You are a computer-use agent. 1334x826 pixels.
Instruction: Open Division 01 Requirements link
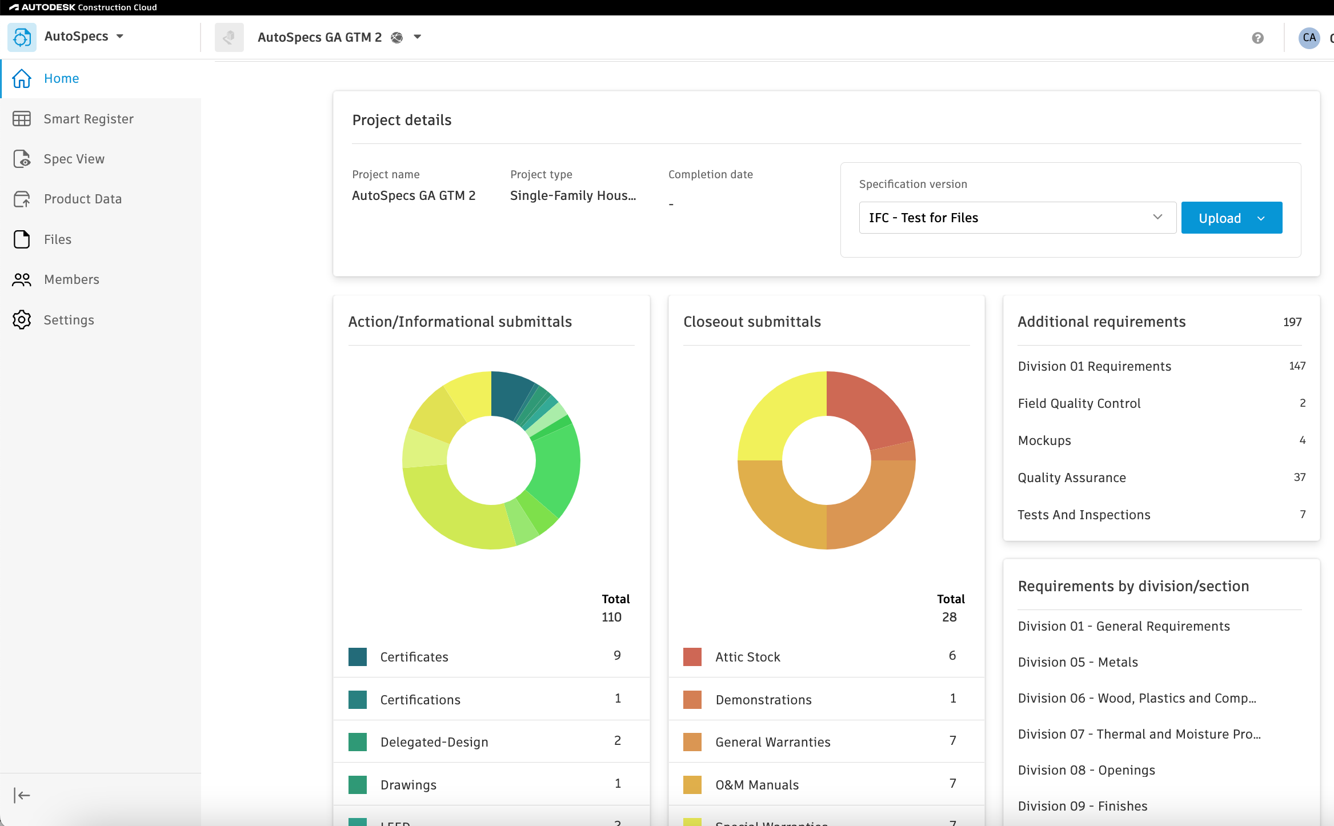click(x=1094, y=366)
